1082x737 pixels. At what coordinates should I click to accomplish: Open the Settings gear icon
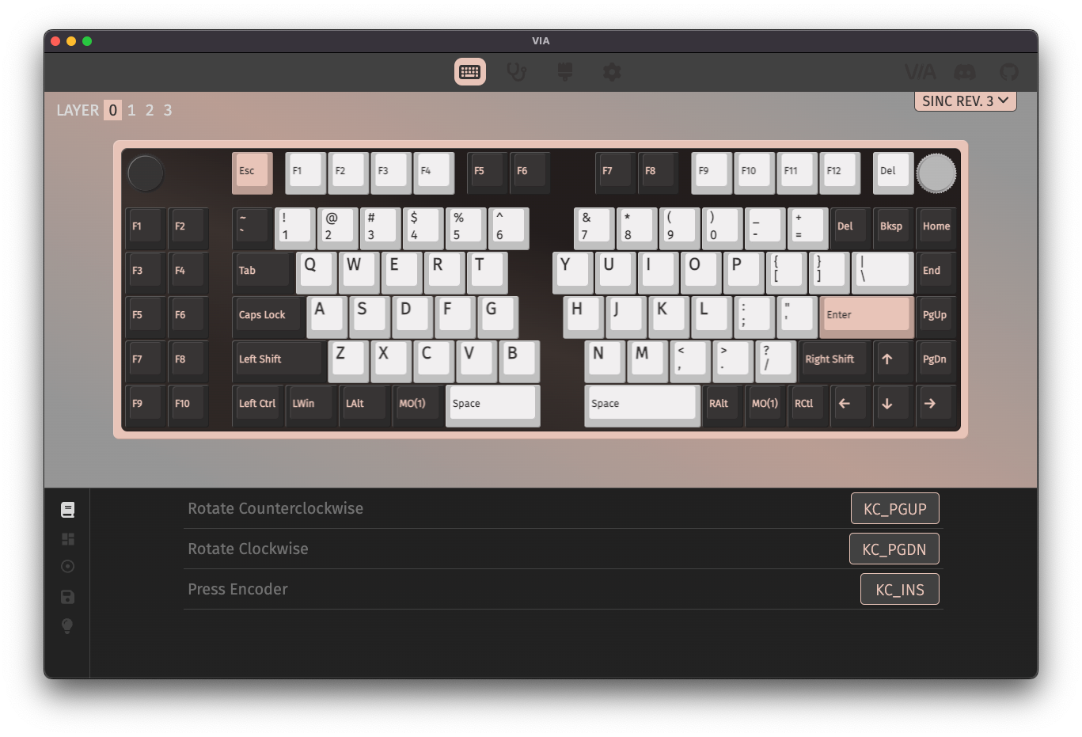coord(612,72)
